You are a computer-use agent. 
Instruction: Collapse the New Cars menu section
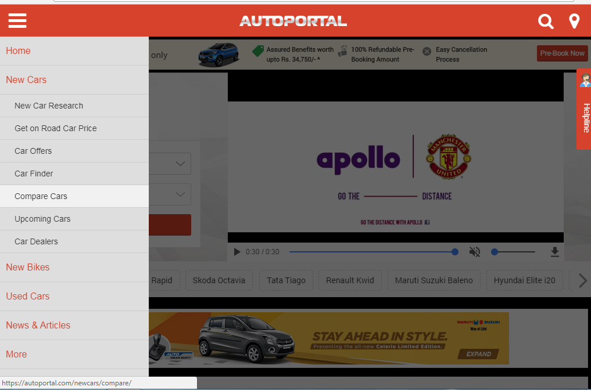[x=74, y=80]
